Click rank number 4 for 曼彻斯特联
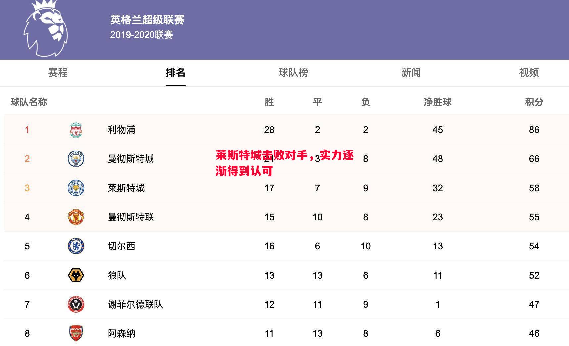Screen dimensions: 569x346 (x=27, y=217)
